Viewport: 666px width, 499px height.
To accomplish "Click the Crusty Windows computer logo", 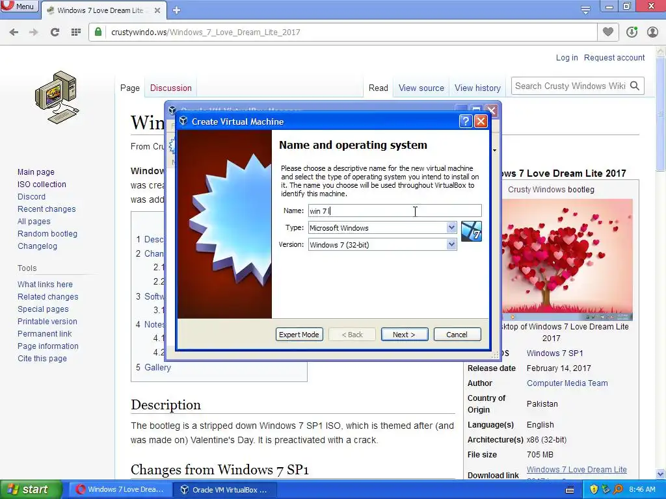I will pos(57,97).
